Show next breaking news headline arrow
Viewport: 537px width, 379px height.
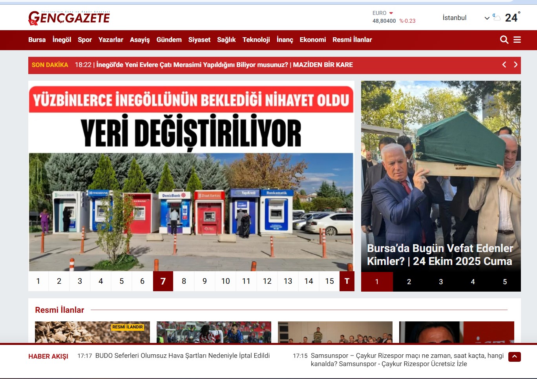(x=515, y=65)
